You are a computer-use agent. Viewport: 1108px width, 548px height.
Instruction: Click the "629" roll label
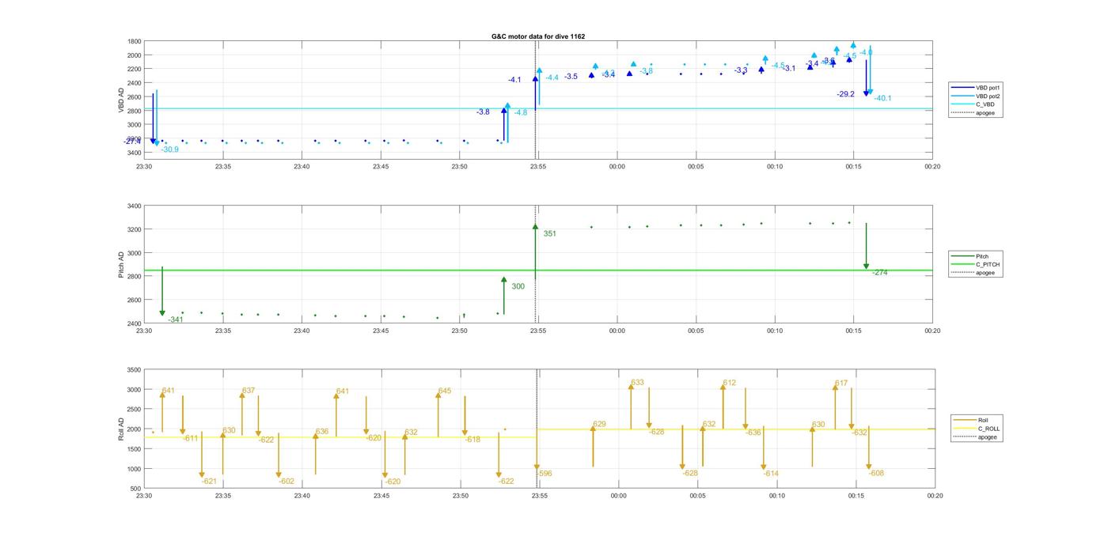coord(599,425)
